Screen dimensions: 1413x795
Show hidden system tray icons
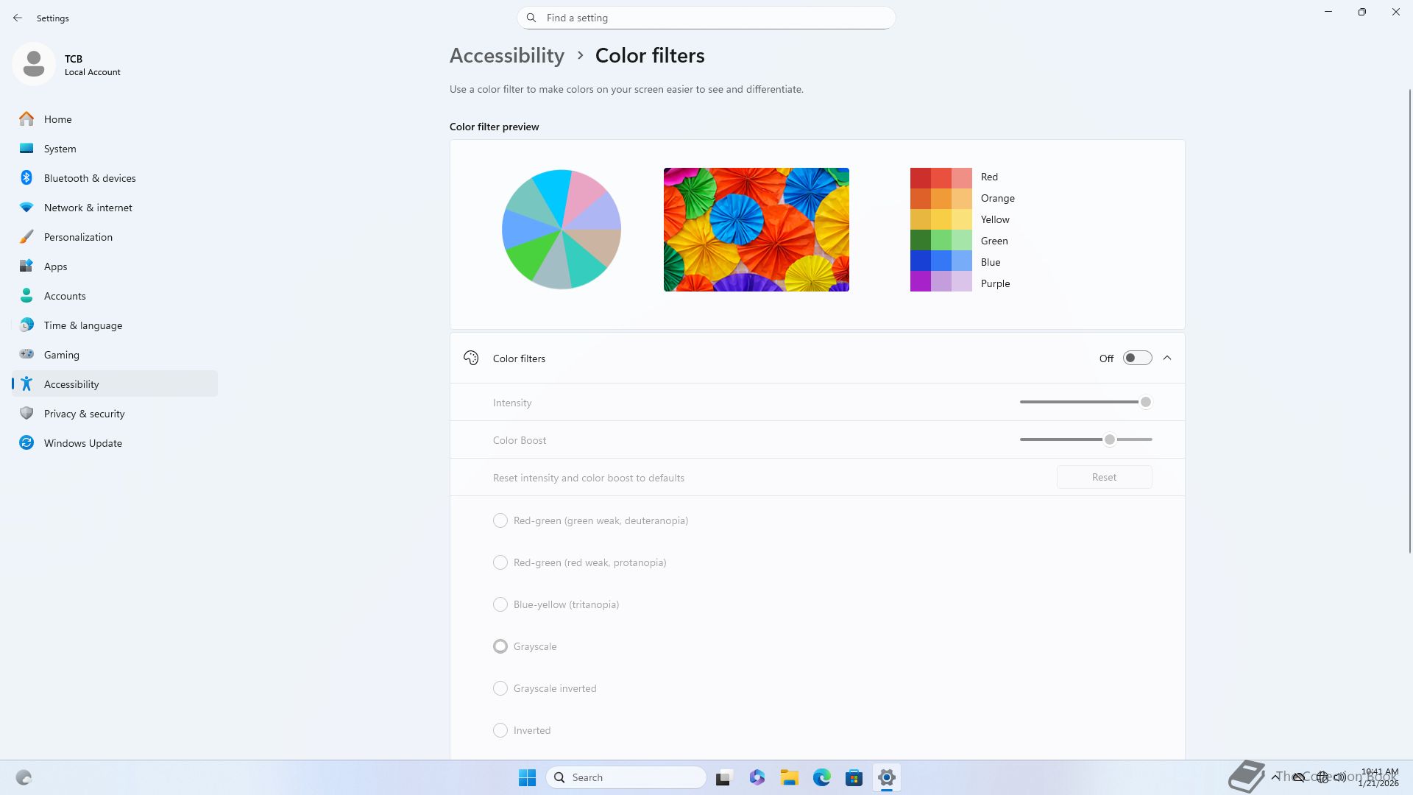[x=1275, y=777]
